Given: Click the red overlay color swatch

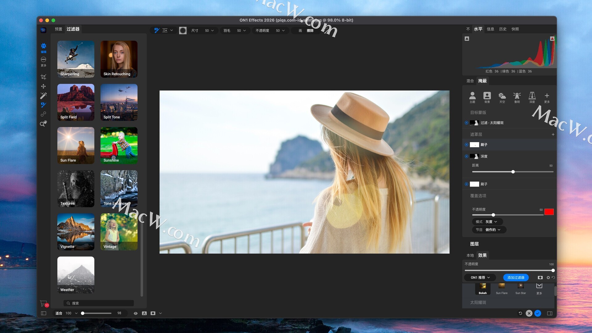Looking at the screenshot, I should coord(549,212).
